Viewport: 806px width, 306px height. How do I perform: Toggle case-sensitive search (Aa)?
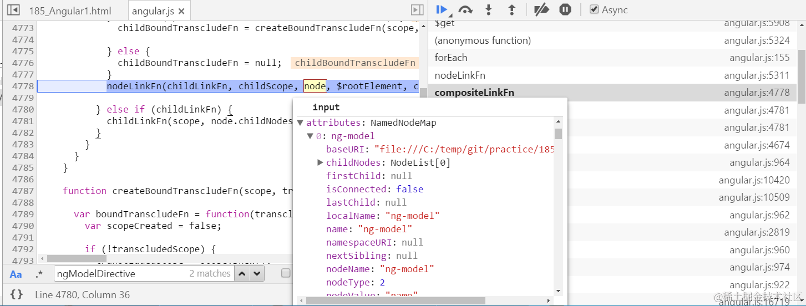16,274
